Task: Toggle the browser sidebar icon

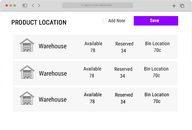Action: point(25,6)
